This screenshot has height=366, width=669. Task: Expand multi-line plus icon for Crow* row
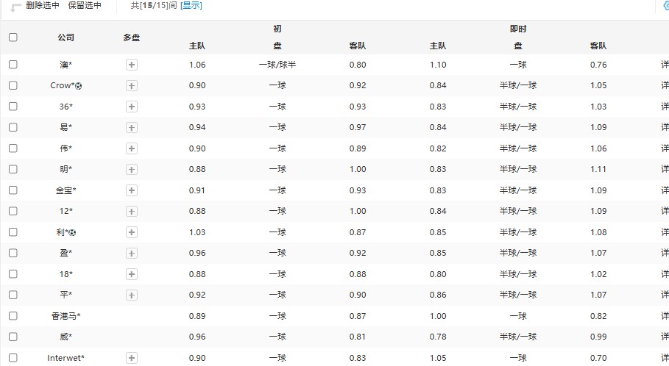(x=132, y=85)
